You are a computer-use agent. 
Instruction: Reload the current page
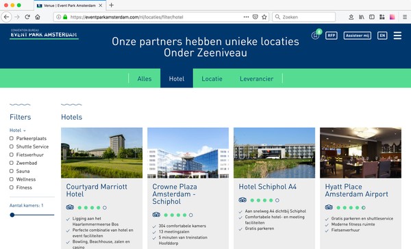click(27, 17)
